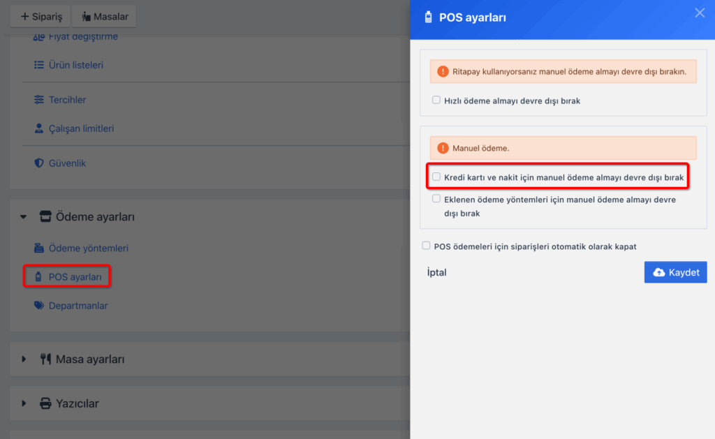The image size is (715, 439).
Task: Click the Ürün listeleri list icon
Action: 39,65
